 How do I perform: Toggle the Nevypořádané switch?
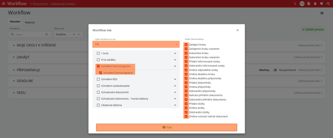coord(275,70)
